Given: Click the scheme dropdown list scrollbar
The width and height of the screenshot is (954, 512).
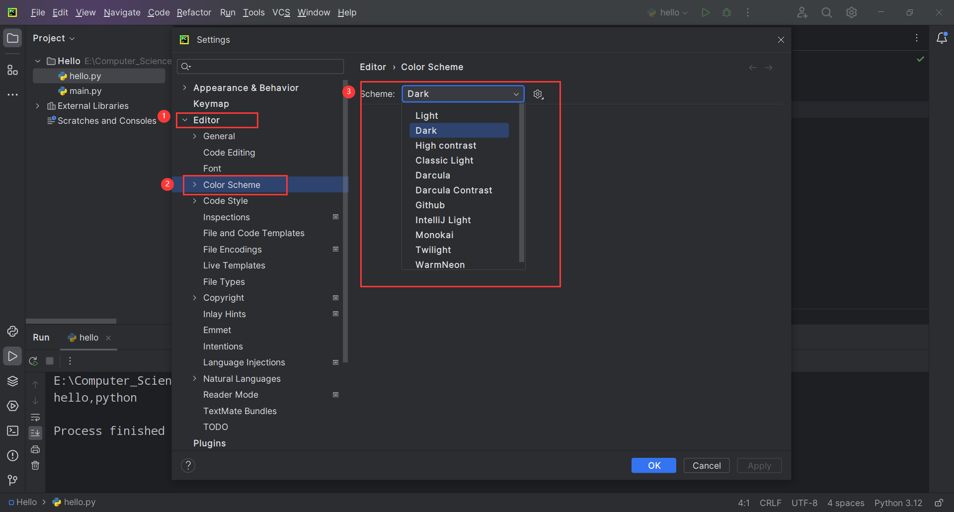Looking at the screenshot, I should [522, 182].
